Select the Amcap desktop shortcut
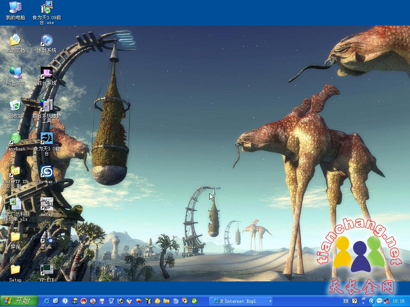 tap(47, 207)
